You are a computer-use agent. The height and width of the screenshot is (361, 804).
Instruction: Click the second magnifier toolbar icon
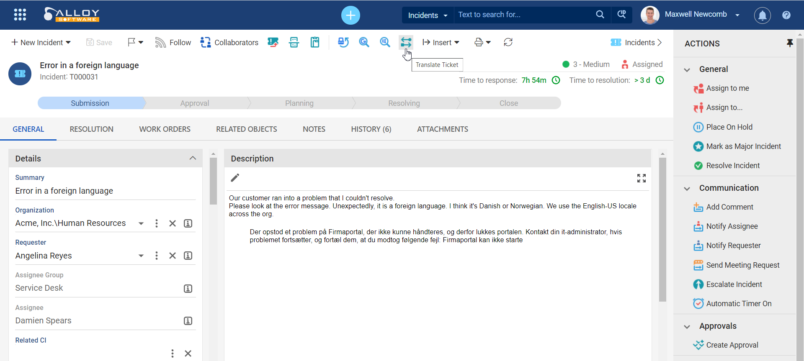385,42
